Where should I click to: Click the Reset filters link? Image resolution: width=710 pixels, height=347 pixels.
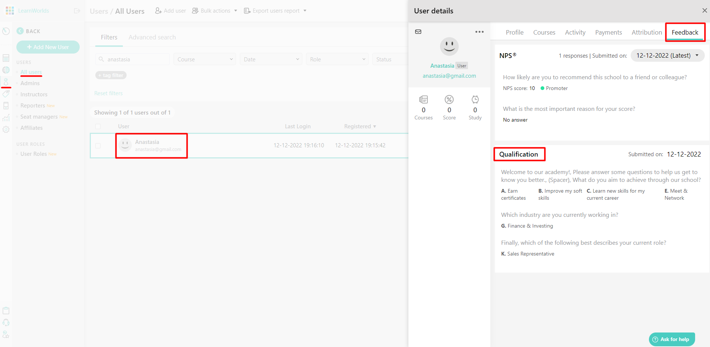[108, 93]
